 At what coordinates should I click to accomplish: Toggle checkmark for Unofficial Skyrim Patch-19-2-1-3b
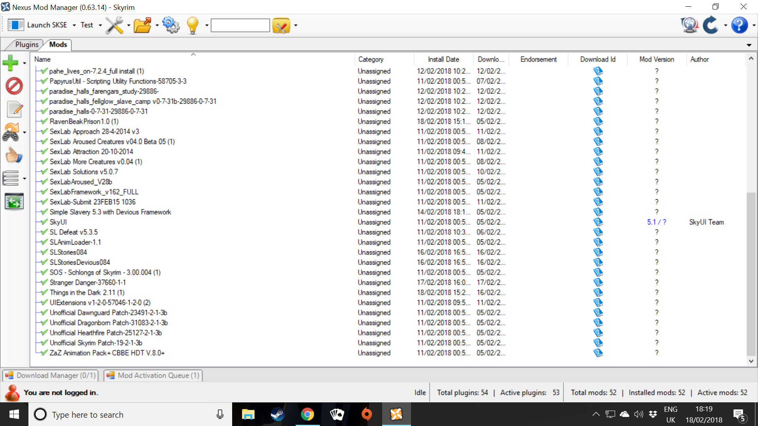pos(44,343)
